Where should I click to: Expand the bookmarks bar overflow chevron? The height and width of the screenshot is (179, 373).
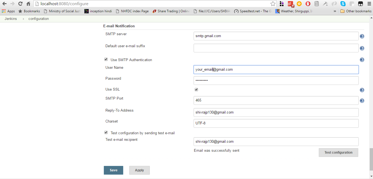point(334,11)
